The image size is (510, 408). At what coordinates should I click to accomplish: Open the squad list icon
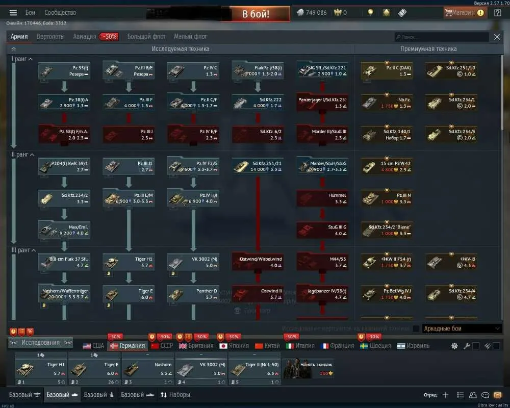pyautogui.click(x=460, y=395)
